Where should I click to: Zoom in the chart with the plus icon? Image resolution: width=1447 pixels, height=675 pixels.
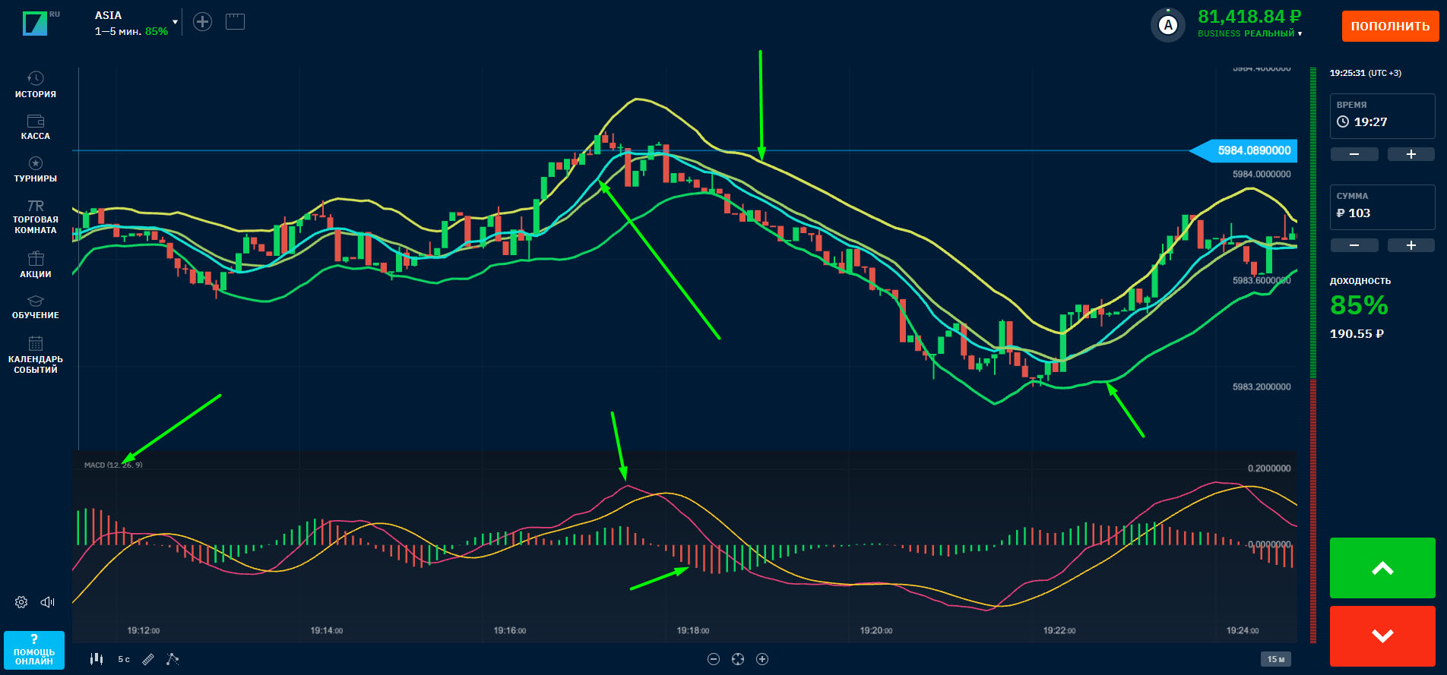[762, 659]
